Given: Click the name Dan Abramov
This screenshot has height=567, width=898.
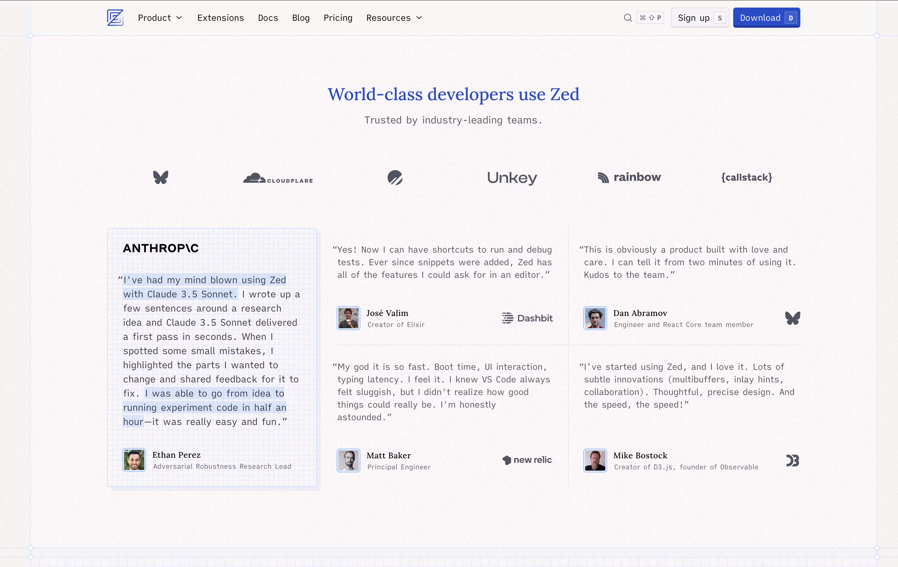Looking at the screenshot, I should click(x=640, y=313).
